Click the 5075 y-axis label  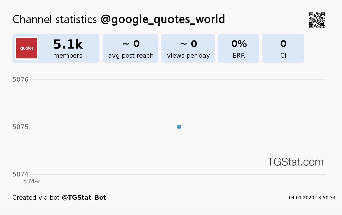pyautogui.click(x=20, y=127)
